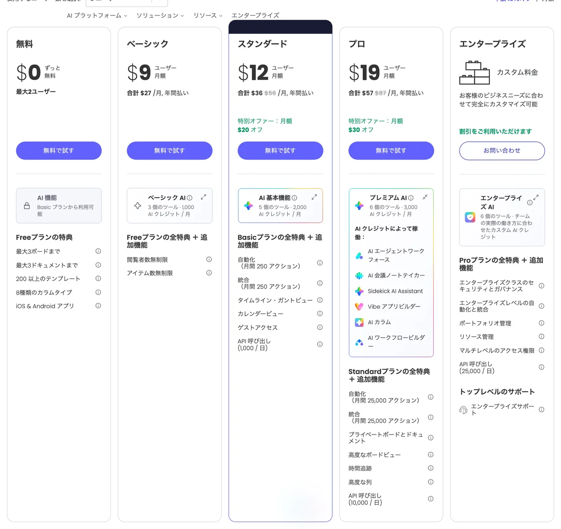
Task: Click info icon beside 最大3ドキュメントまで
Action: [98, 265]
